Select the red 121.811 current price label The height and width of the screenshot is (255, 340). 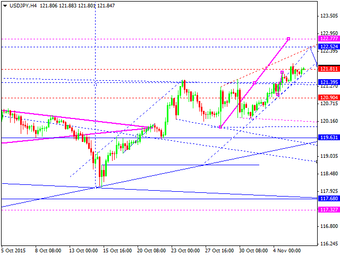(x=329, y=69)
